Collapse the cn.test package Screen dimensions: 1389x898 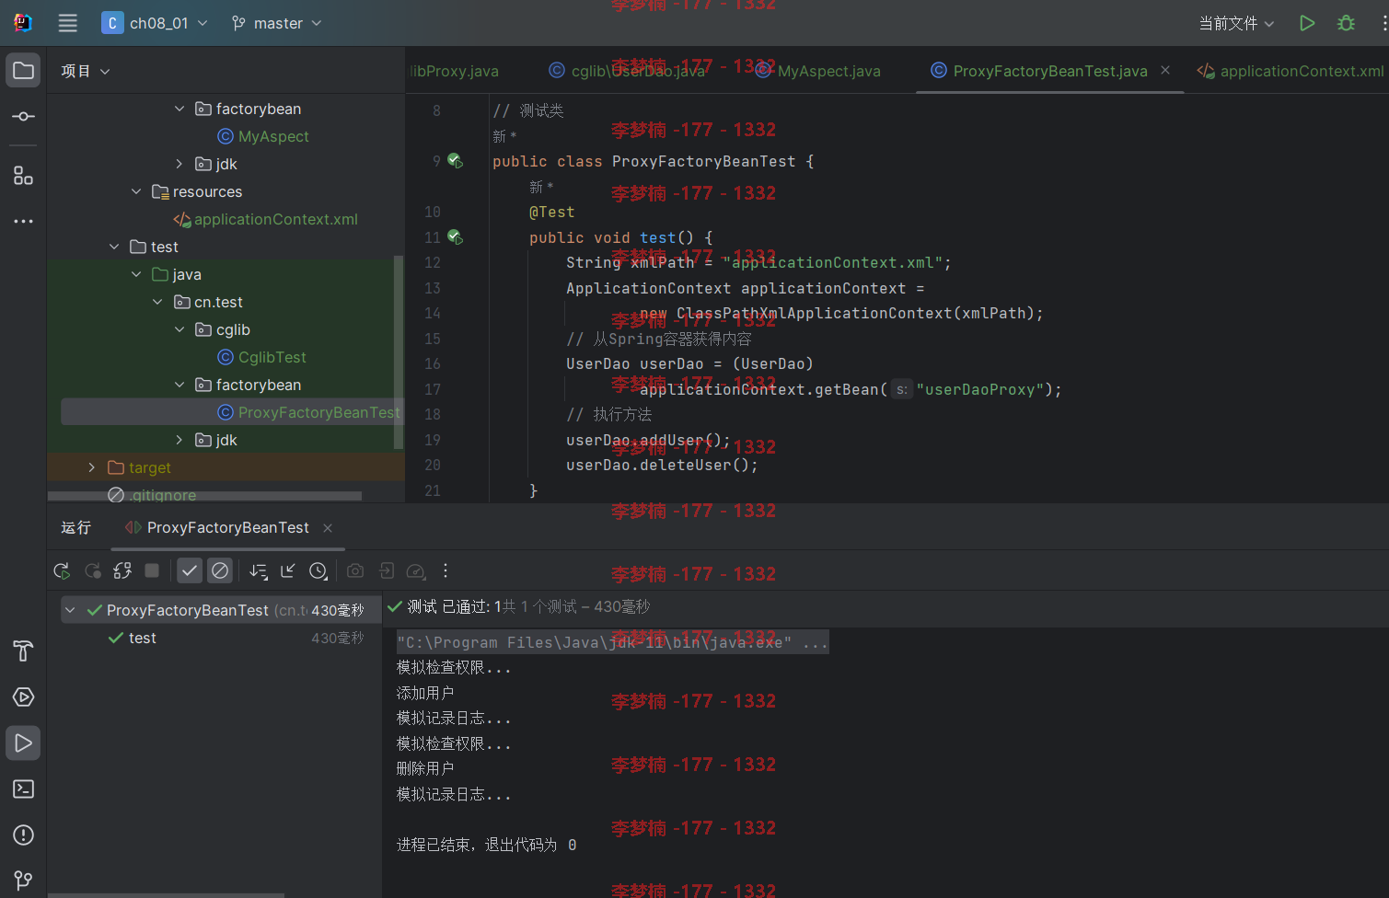(x=157, y=302)
